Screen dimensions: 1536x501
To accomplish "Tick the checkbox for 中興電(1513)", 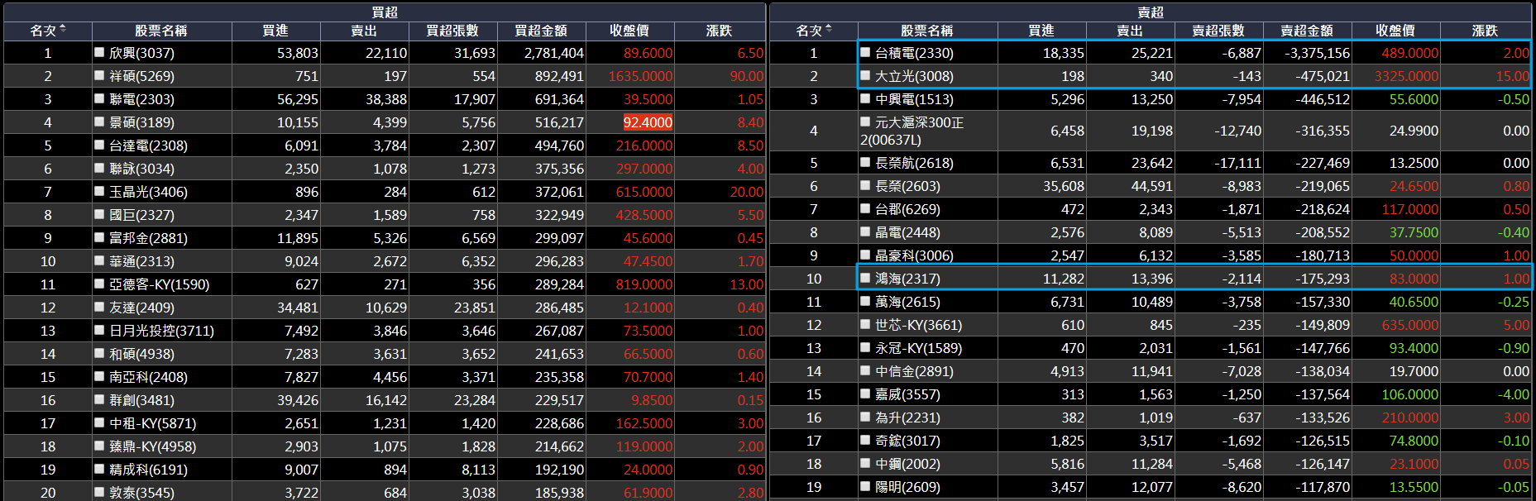I will point(865,98).
